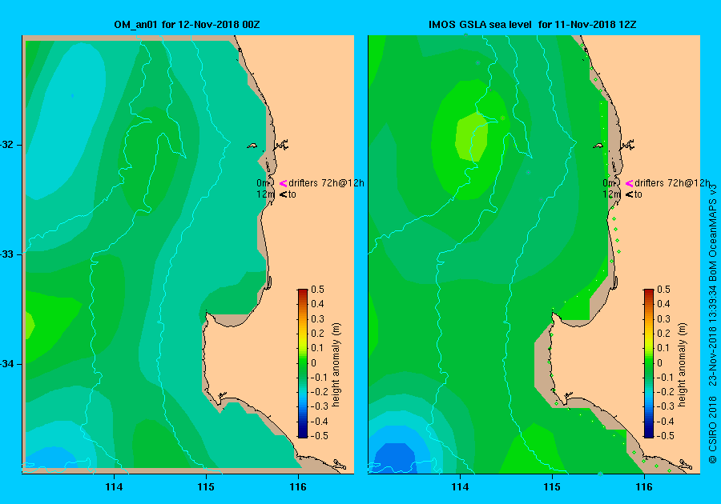Select the -33 latitude label on the left axis

point(7,254)
